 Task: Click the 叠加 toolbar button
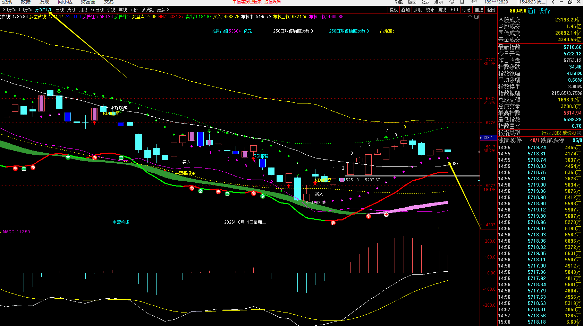(406, 10)
